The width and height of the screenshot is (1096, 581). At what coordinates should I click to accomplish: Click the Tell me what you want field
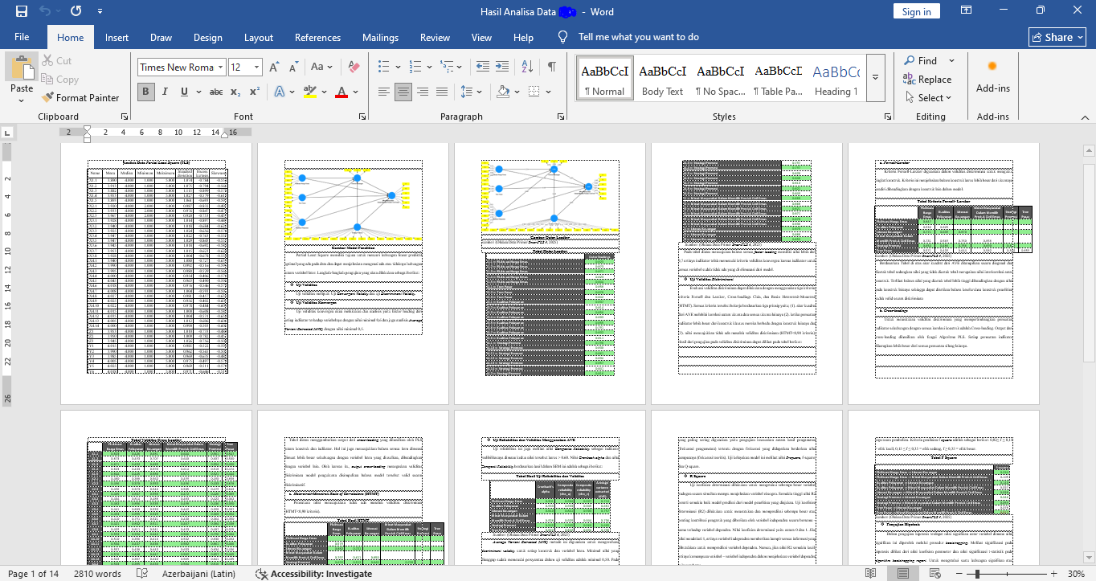click(x=638, y=37)
